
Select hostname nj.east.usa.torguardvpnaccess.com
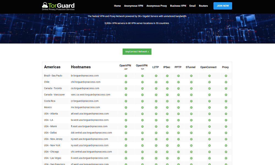click(x=89, y=139)
